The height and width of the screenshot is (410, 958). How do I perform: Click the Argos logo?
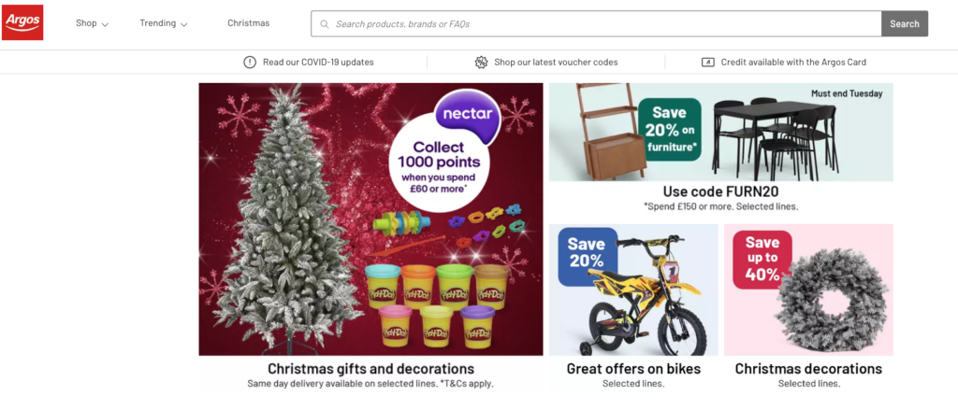(22, 23)
